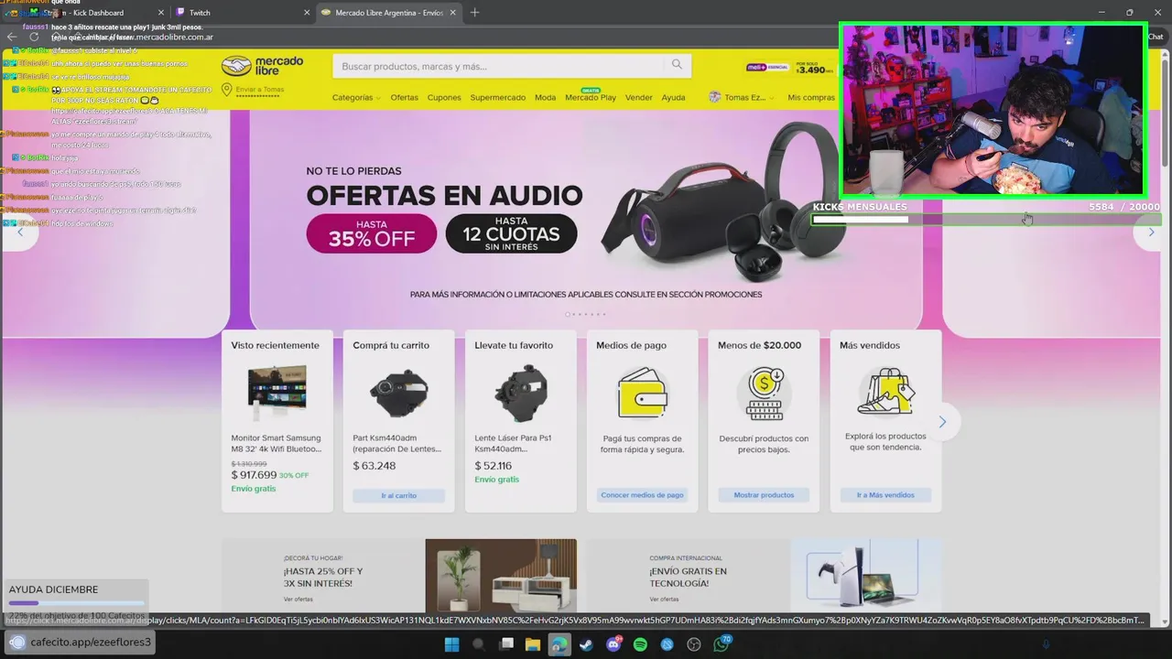Click the browser back arrow
This screenshot has height=659, width=1172.
click(11, 37)
